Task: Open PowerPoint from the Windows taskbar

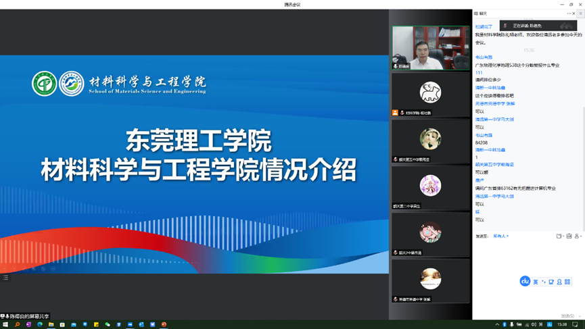Action: [x=164, y=324]
